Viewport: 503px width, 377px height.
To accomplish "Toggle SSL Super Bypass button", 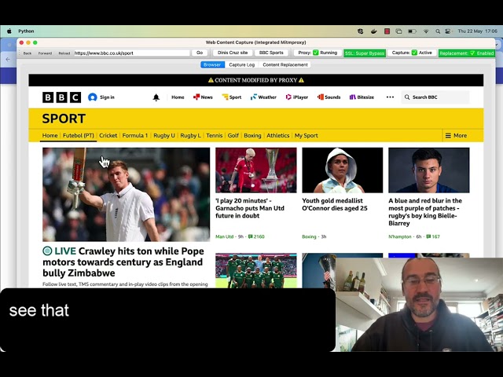I will (365, 53).
